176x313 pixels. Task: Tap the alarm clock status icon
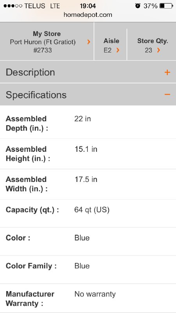click(x=138, y=6)
